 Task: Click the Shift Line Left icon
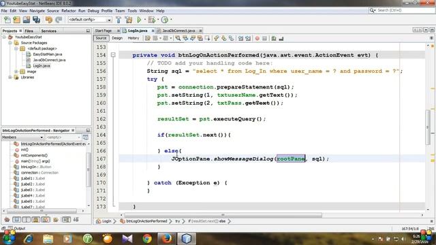pos(240,38)
